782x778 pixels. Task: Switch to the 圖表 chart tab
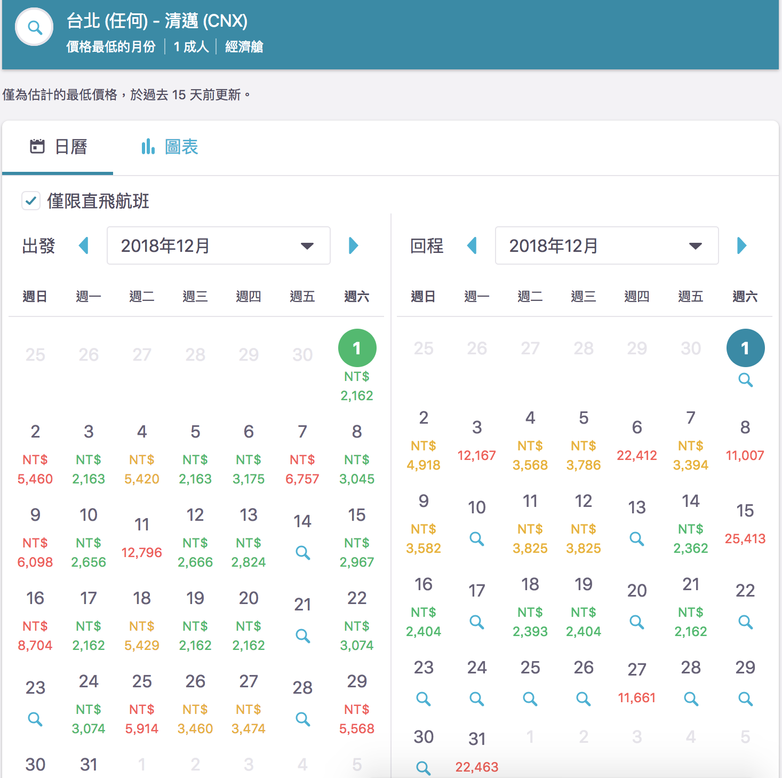click(x=170, y=147)
